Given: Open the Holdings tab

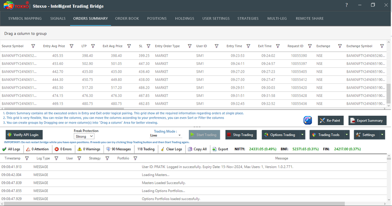Looking at the screenshot, I should pos(185,18).
